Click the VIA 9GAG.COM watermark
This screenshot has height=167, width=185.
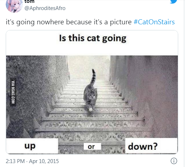13,92
